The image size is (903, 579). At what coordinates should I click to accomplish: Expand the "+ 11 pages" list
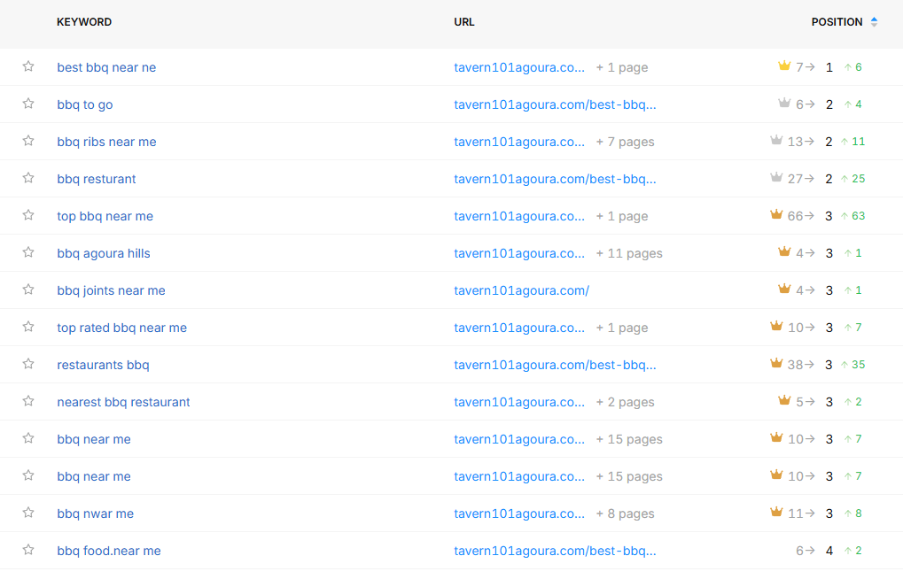click(x=628, y=253)
